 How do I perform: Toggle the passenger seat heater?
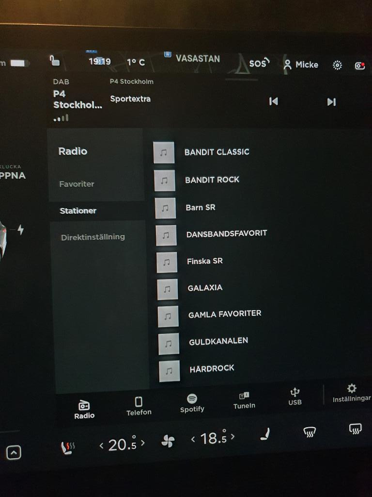[x=265, y=434]
